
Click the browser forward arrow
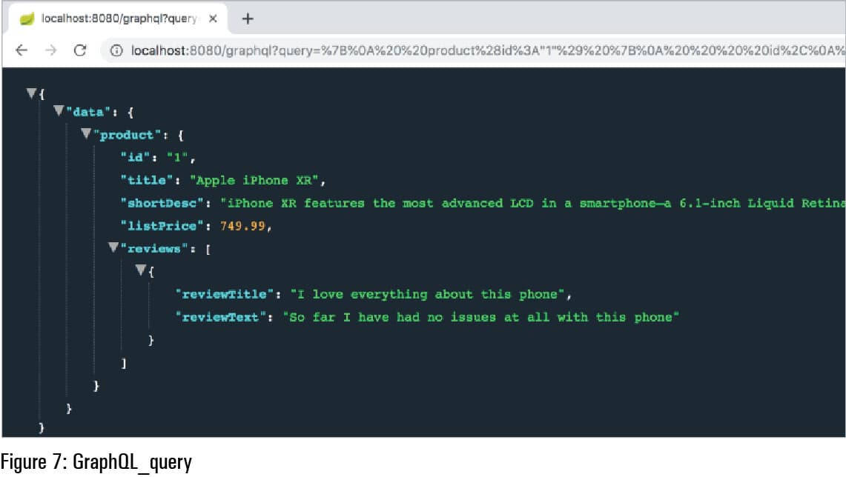tap(50, 50)
